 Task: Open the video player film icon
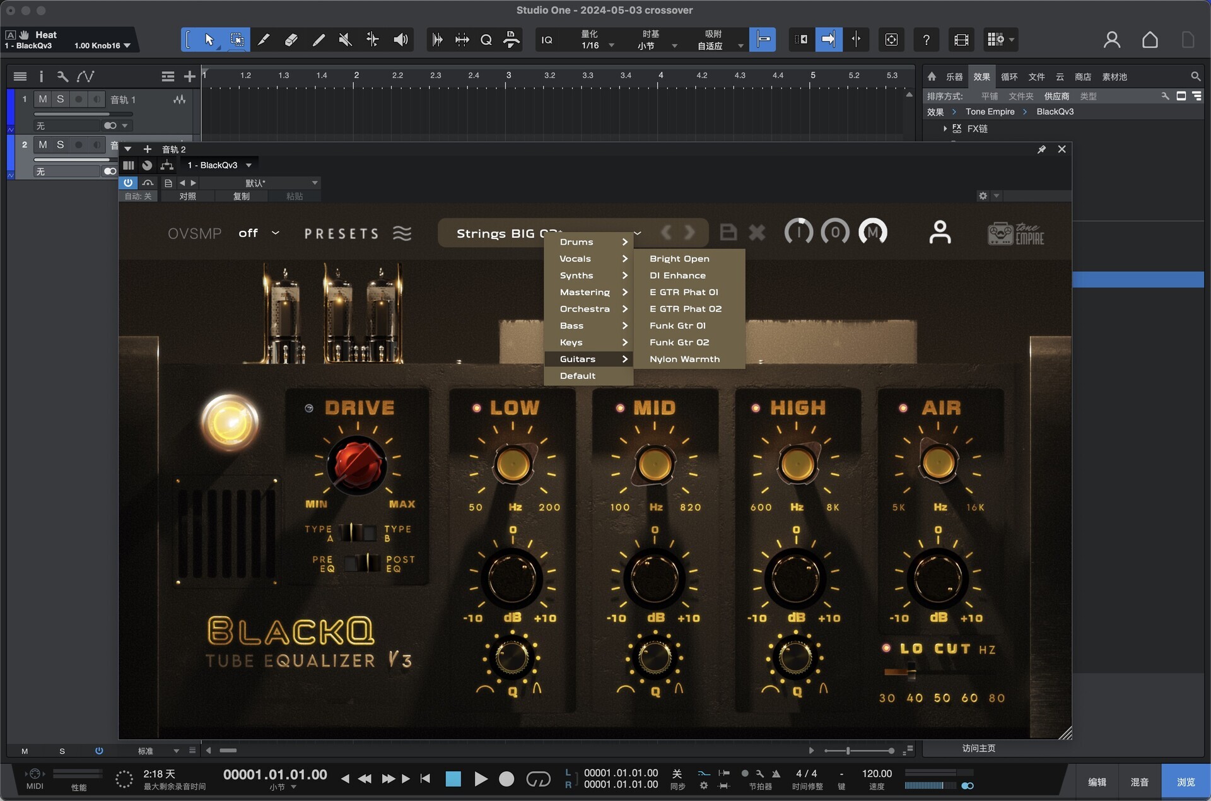(961, 40)
